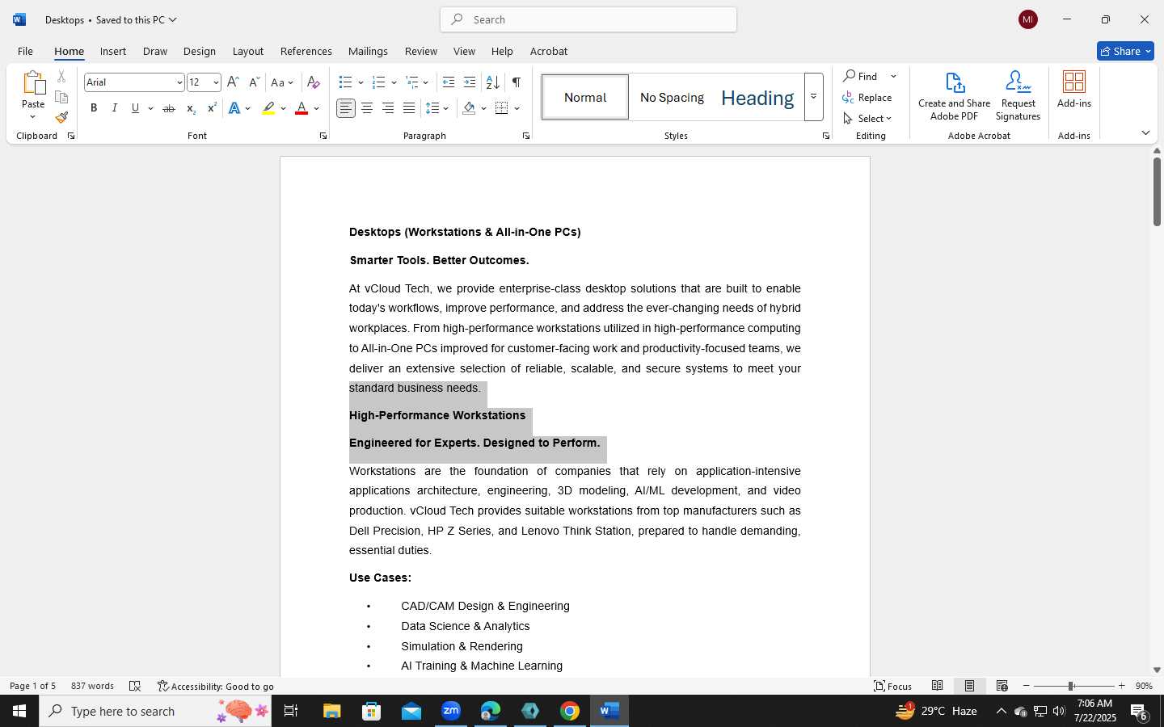Click Create and Share Adobe PDF
The image size is (1164, 727).
pos(954,95)
